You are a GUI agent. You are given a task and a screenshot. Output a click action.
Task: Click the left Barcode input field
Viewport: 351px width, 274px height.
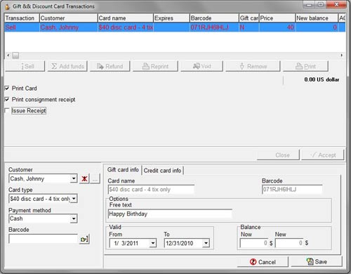click(43, 240)
